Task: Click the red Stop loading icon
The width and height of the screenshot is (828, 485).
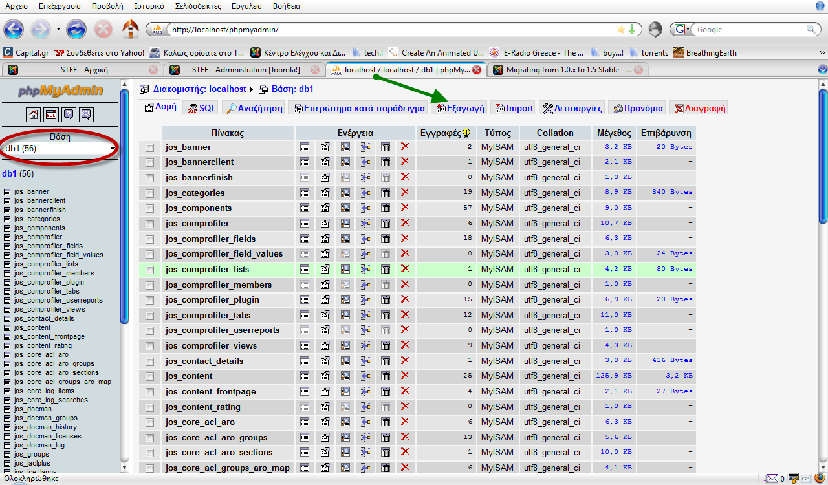Action: tap(103, 29)
